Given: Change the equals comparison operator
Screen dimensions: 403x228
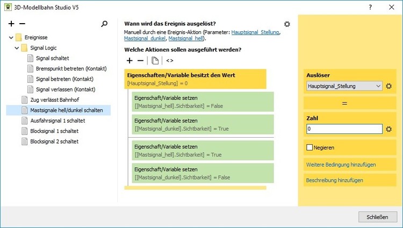Looking at the screenshot, I should 344,103.
